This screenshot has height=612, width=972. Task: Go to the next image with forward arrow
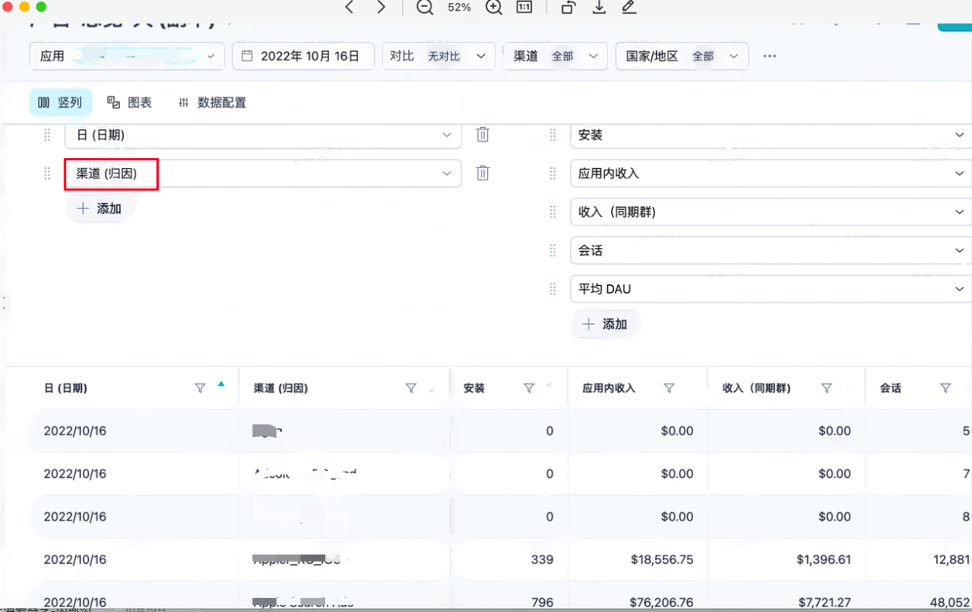click(x=381, y=7)
